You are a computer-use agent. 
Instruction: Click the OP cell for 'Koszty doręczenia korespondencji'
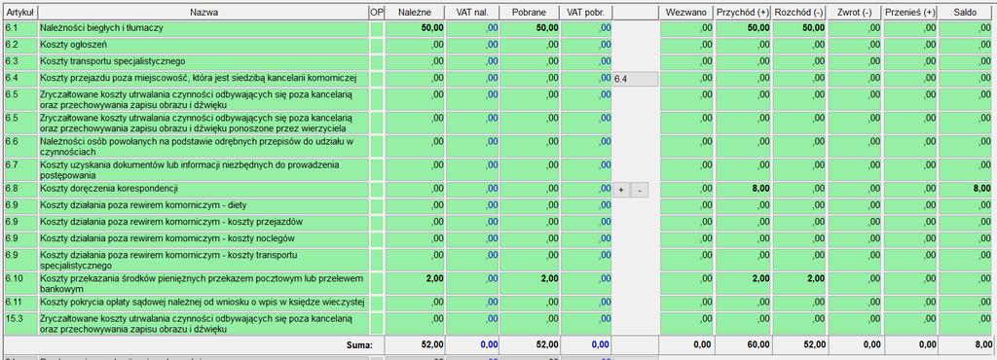tap(377, 189)
